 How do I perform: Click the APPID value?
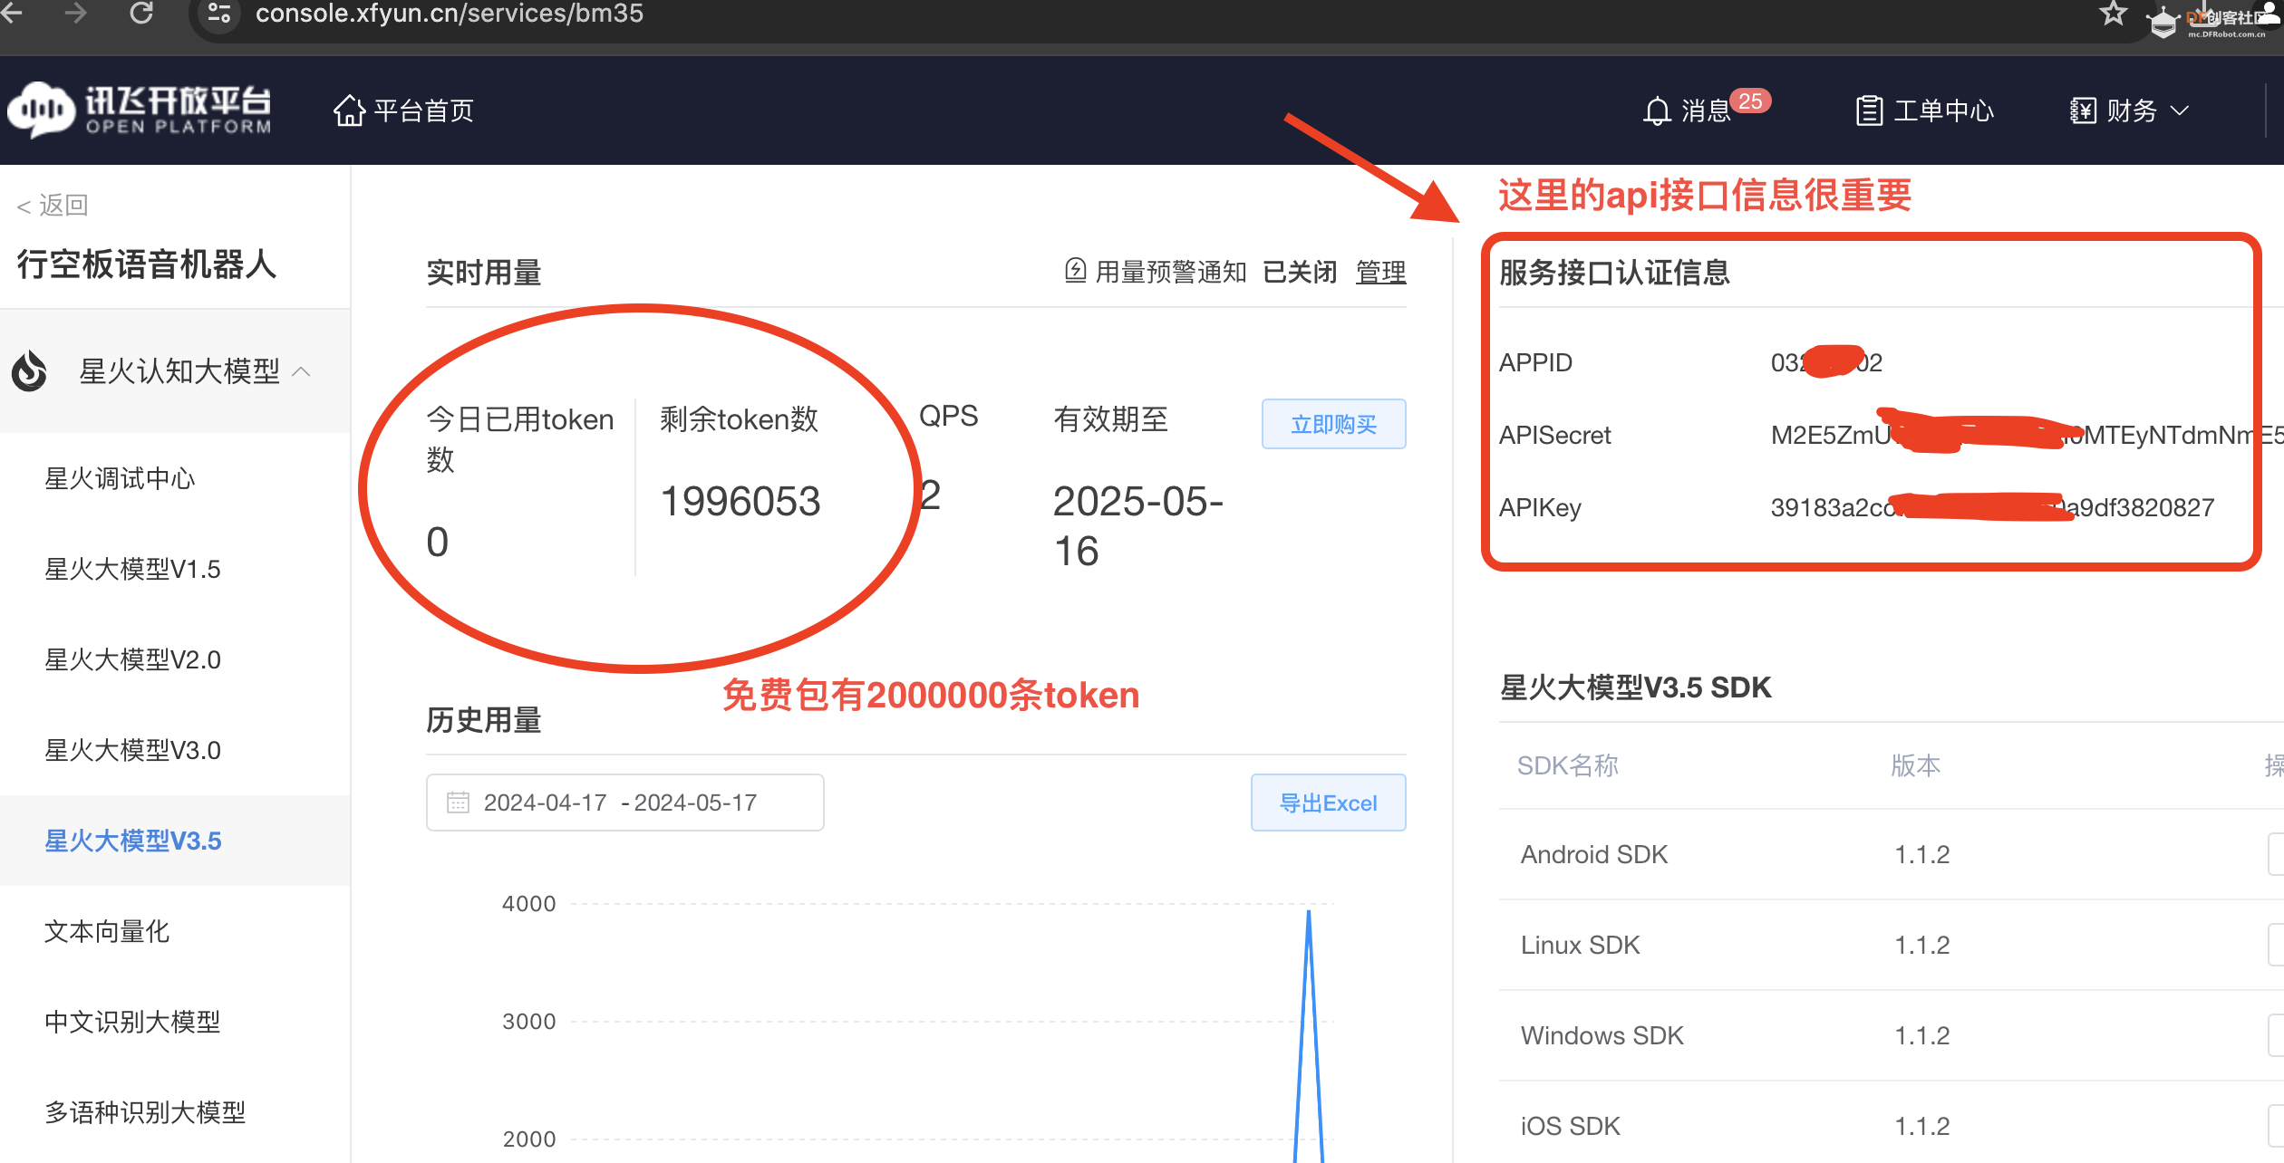click(1826, 362)
